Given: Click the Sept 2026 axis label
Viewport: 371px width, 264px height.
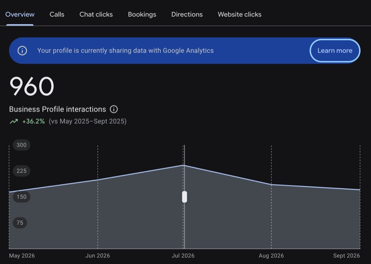Looking at the screenshot, I should pyautogui.click(x=346, y=256).
